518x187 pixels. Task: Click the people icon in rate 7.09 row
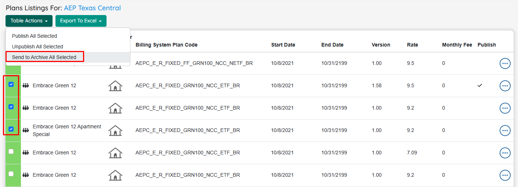point(26,153)
